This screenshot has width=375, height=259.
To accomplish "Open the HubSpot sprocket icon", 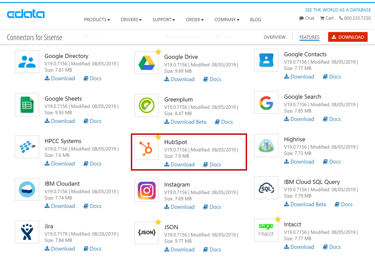I will (x=147, y=148).
